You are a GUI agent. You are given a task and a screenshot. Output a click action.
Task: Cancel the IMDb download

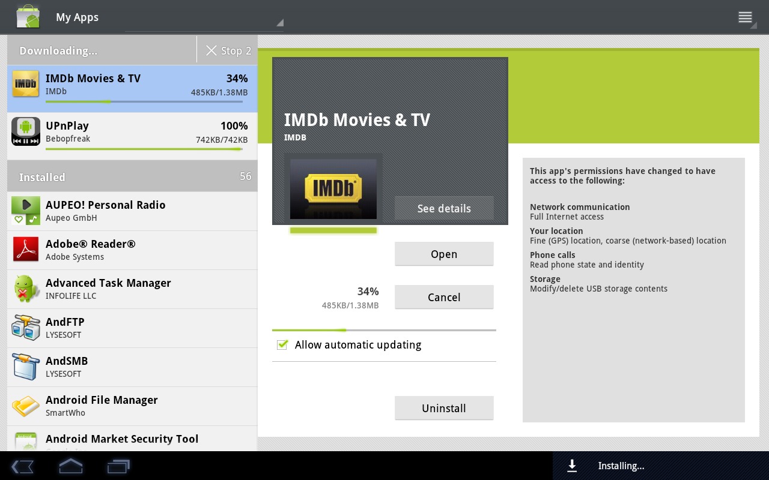point(444,297)
